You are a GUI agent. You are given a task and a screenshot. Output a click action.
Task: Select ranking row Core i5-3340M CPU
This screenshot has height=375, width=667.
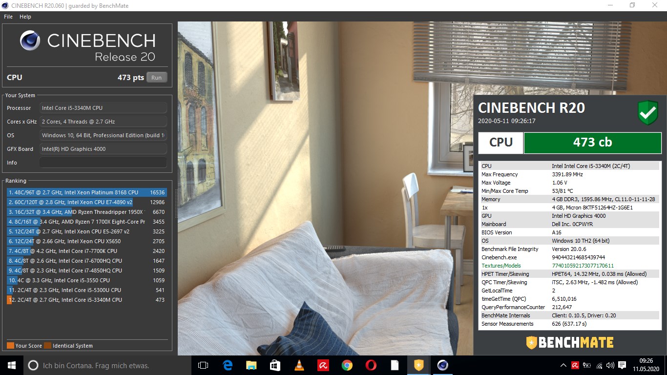click(x=87, y=300)
